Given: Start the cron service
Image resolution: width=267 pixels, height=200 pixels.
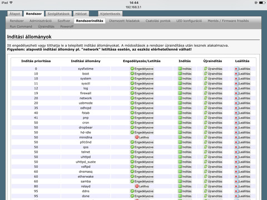Looking at the screenshot, I should (x=185, y=123).
